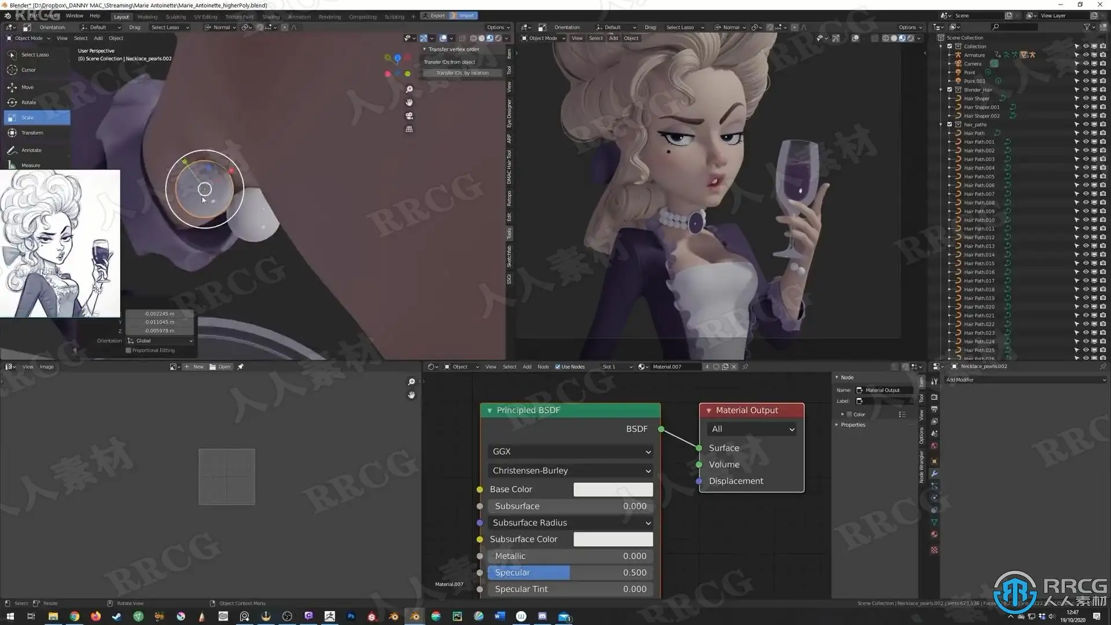The height and width of the screenshot is (625, 1111).
Task: Open the Window menu
Action: click(74, 16)
